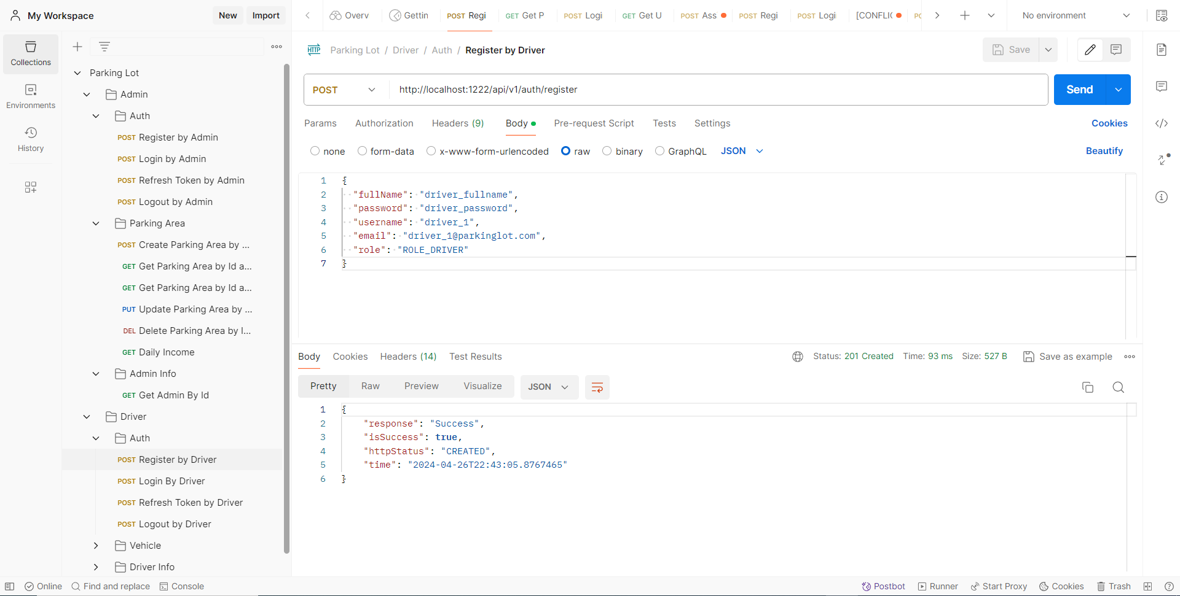1180x596 pixels.
Task: Click the collections sidebar scrollbar
Action: tap(286, 308)
